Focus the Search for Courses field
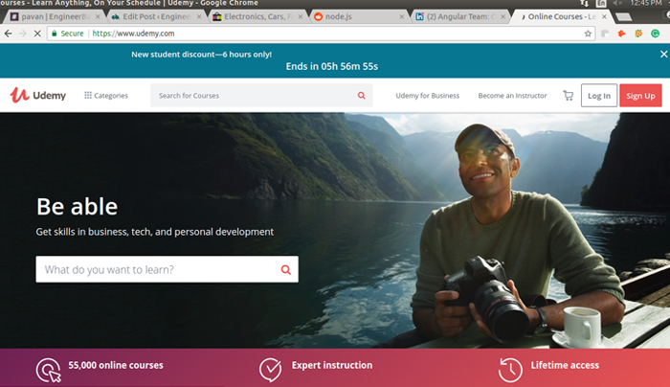This screenshot has height=387, width=670. (x=261, y=96)
